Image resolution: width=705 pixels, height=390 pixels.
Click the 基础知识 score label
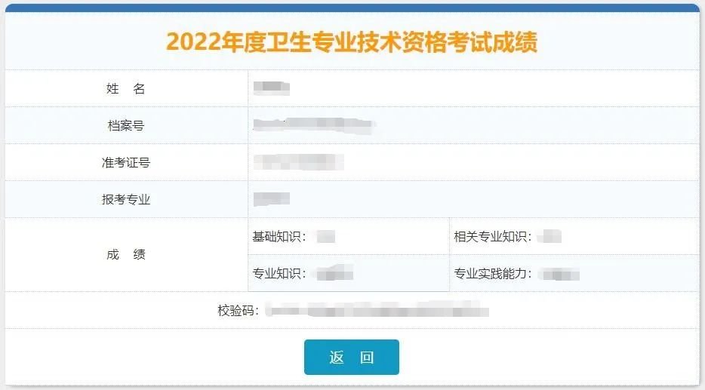point(279,237)
